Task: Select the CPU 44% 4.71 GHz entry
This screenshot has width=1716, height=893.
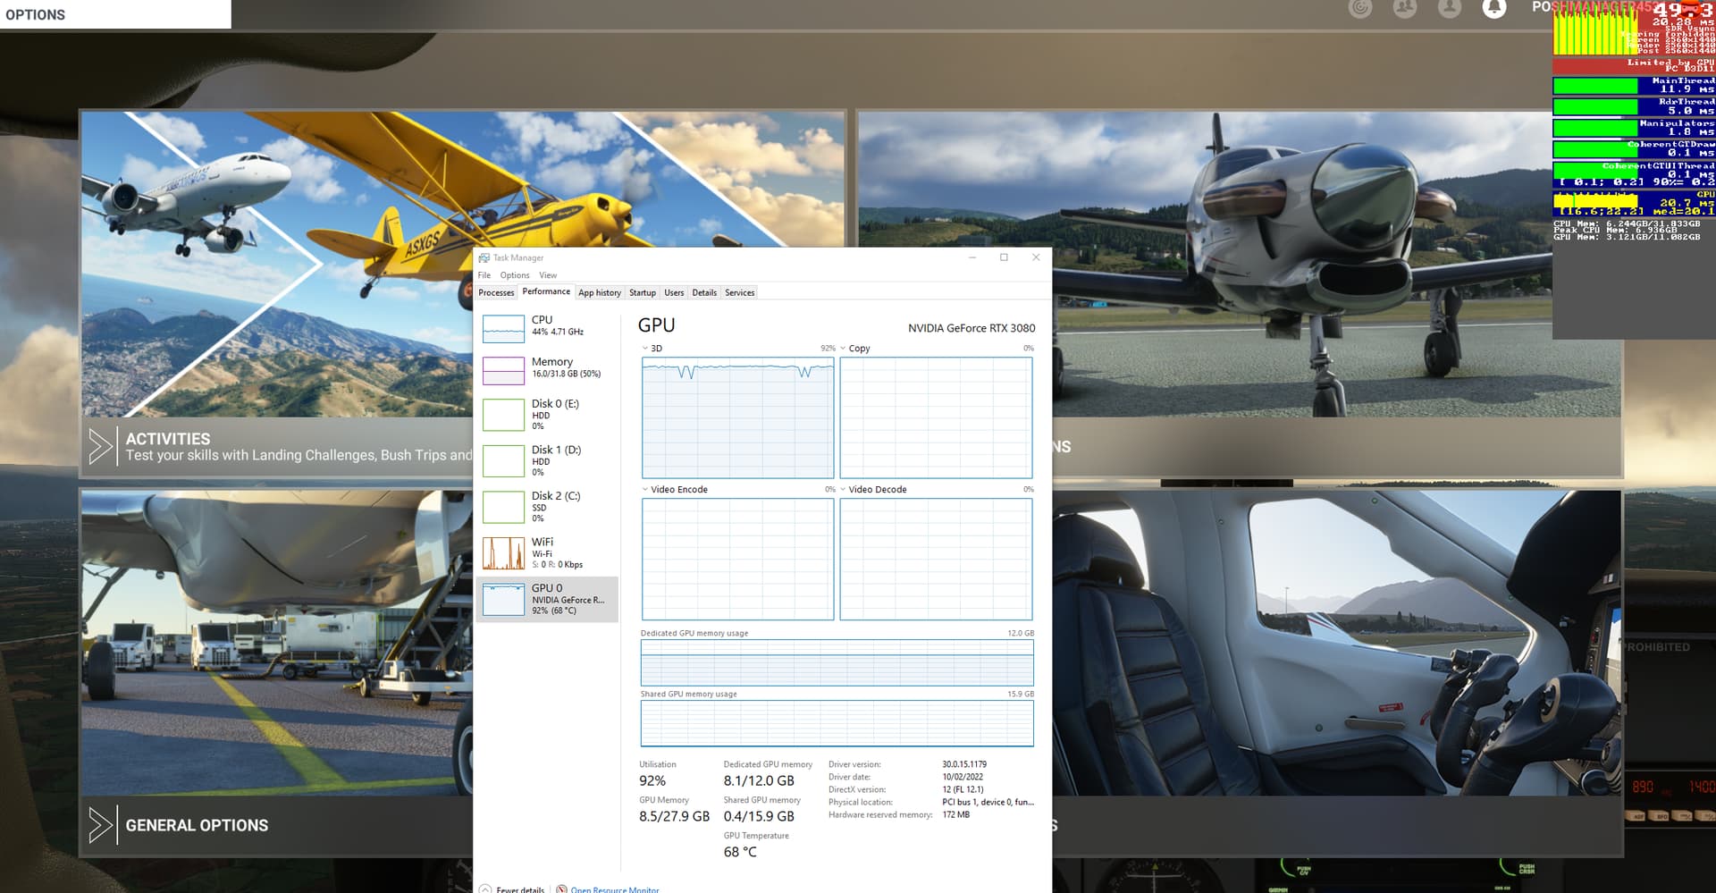Action: click(548, 329)
